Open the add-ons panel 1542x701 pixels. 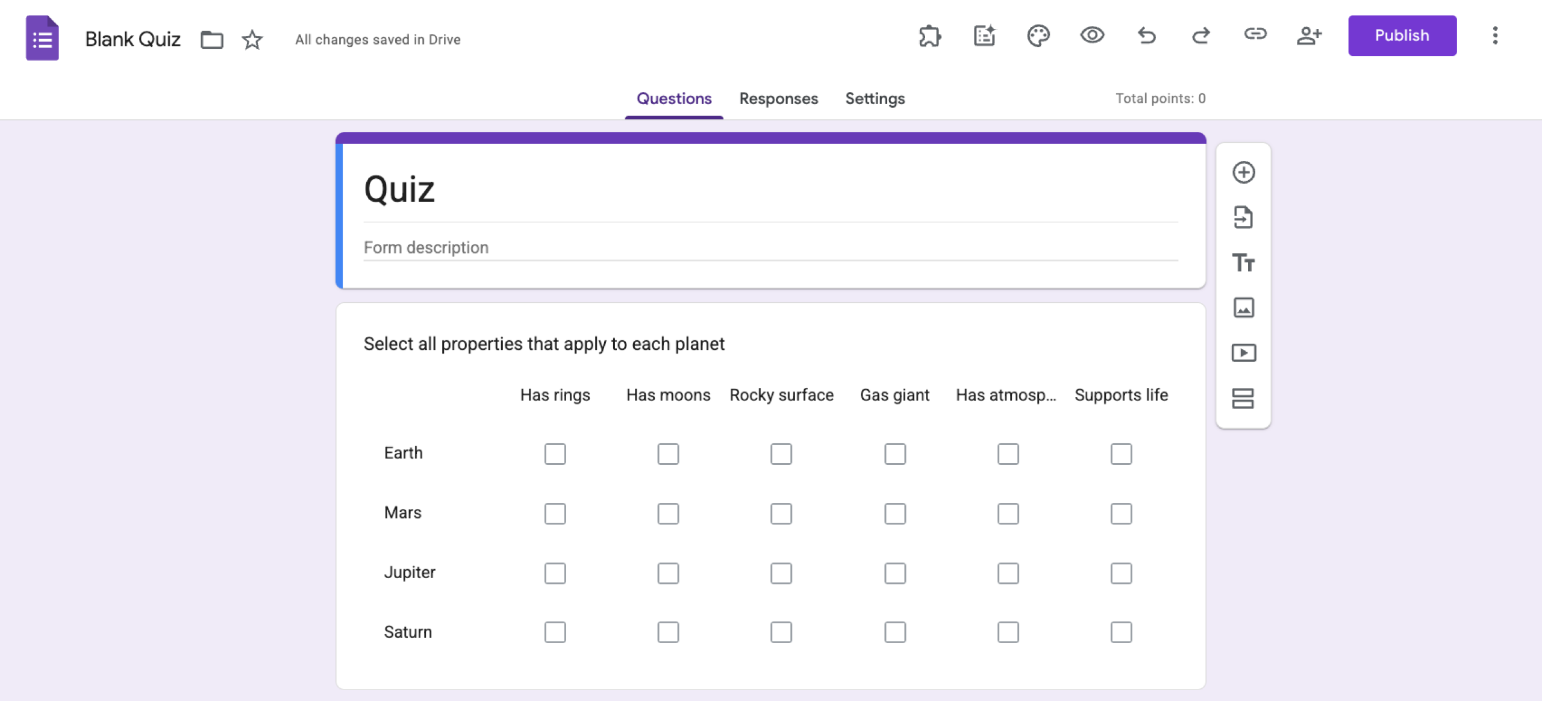click(x=929, y=36)
